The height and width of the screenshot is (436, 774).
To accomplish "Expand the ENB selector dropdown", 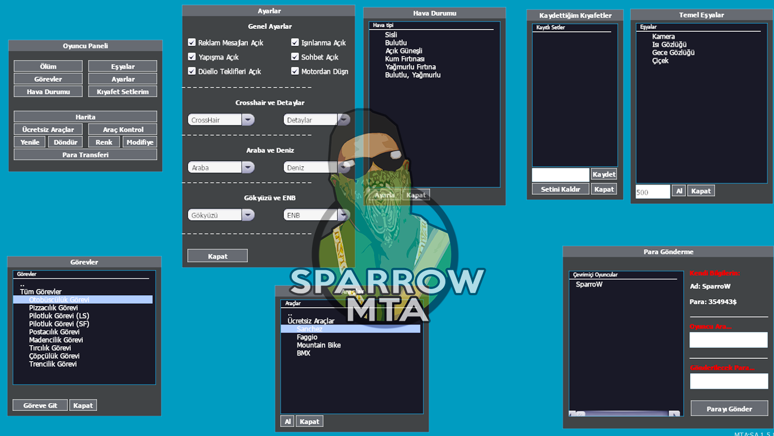I will tap(343, 215).
